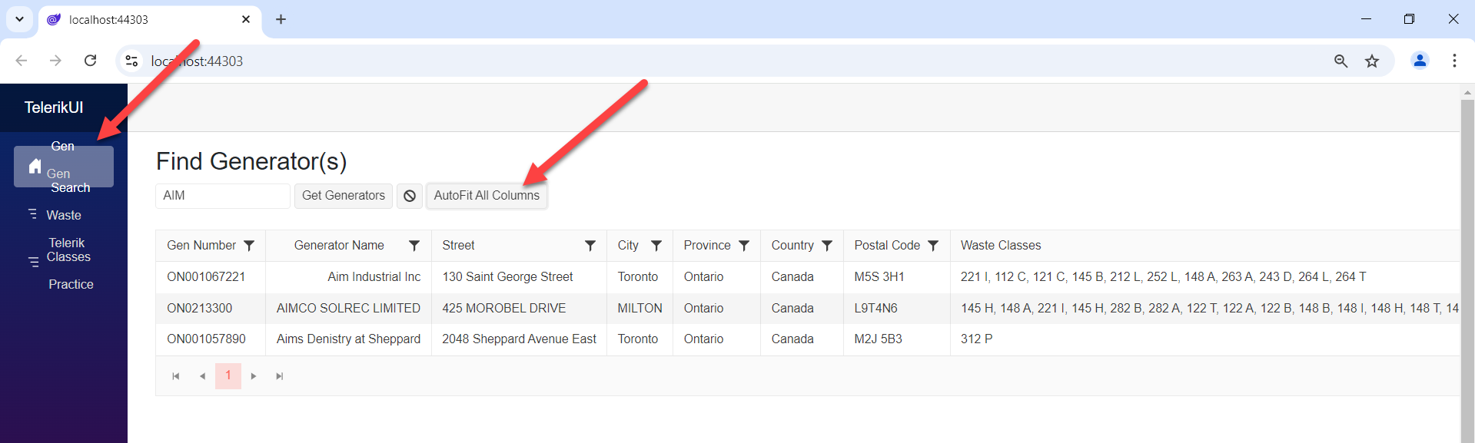This screenshot has width=1475, height=443.
Task: Click the home icon in sidebar
Action: (x=35, y=166)
